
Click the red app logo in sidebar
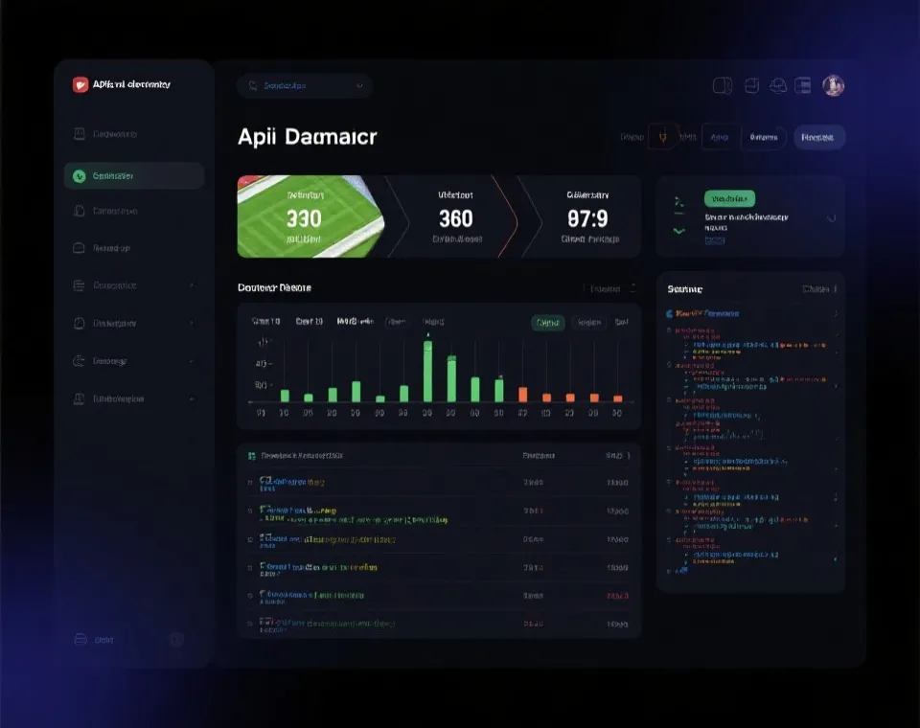point(80,84)
